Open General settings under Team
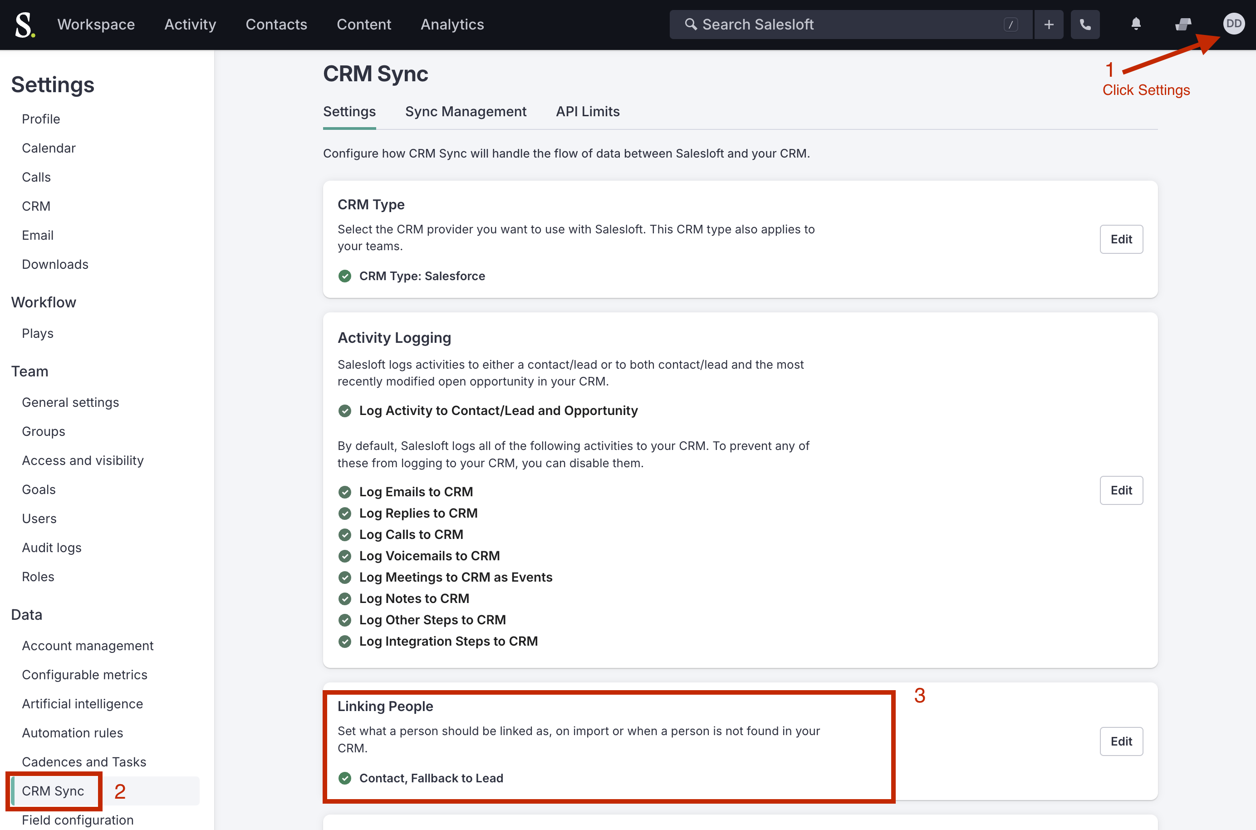Viewport: 1256px width, 830px height. [70, 402]
